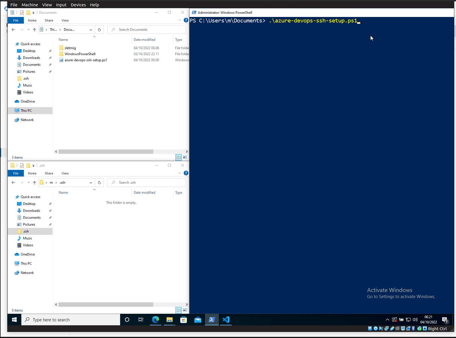Refresh the Documents folder view

pyautogui.click(x=99, y=30)
